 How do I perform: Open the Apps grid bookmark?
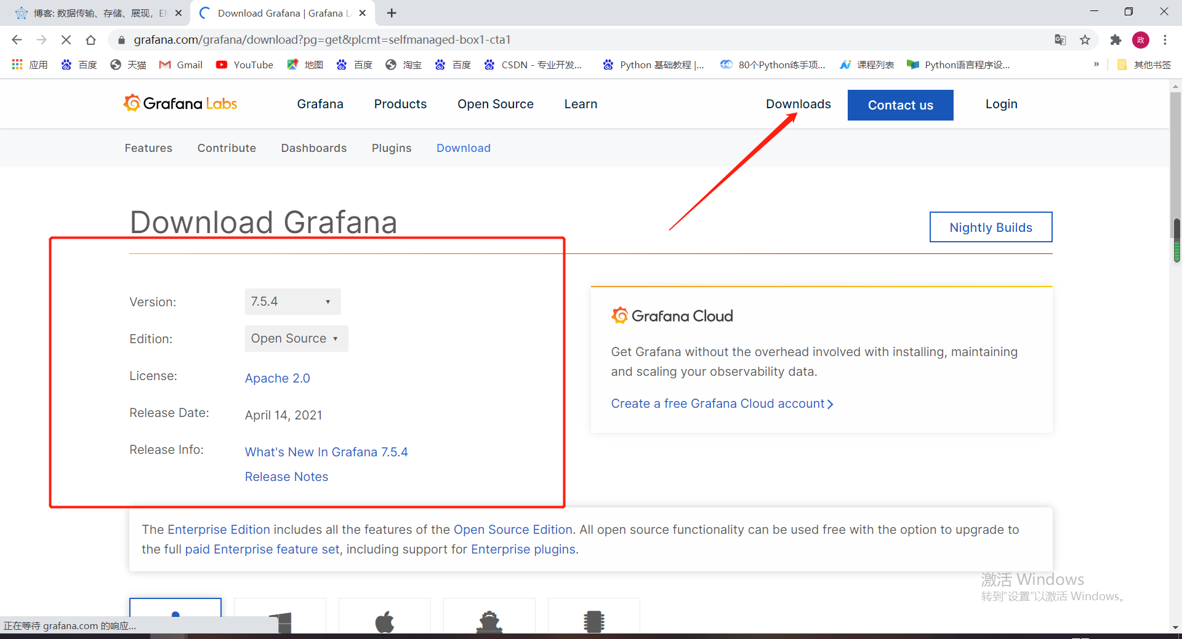pos(30,65)
